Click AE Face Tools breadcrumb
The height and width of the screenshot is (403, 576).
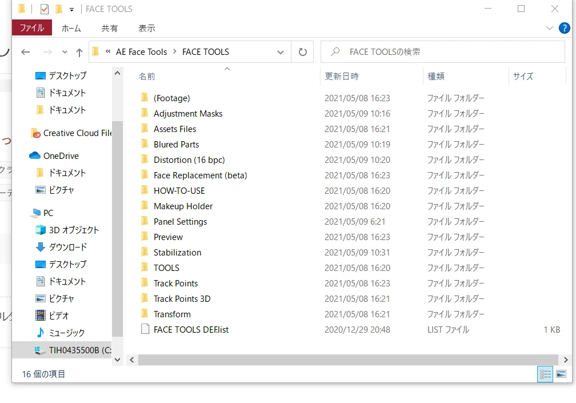pos(142,52)
